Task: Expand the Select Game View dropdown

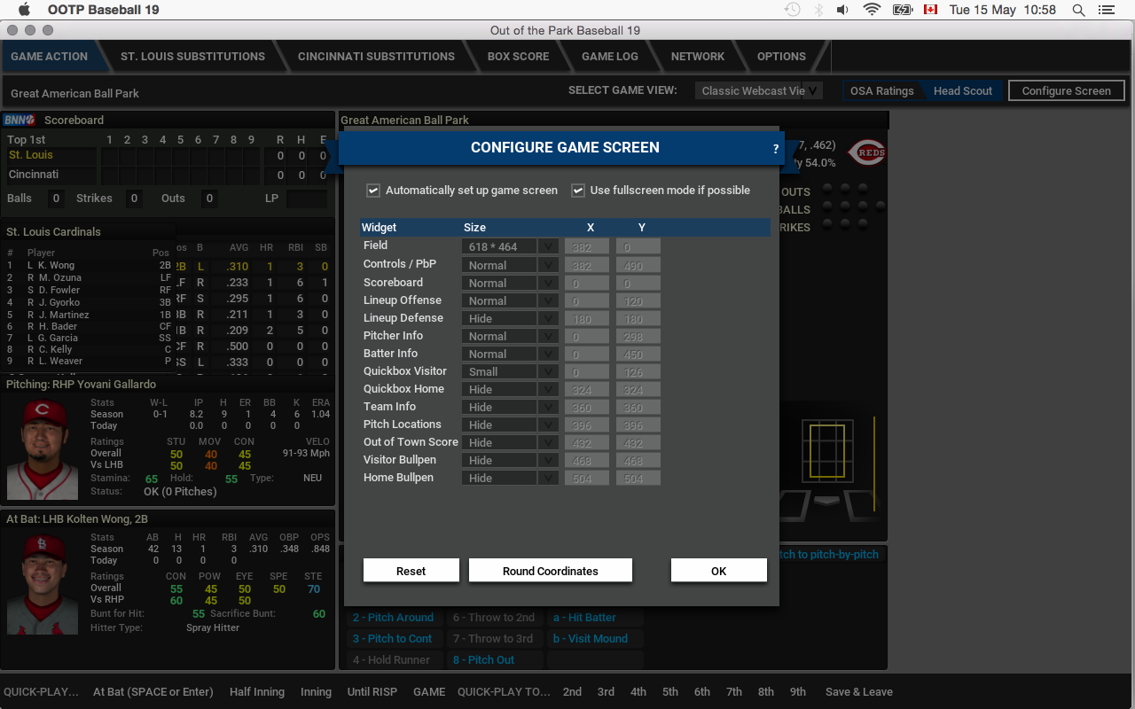Action: pyautogui.click(x=759, y=90)
